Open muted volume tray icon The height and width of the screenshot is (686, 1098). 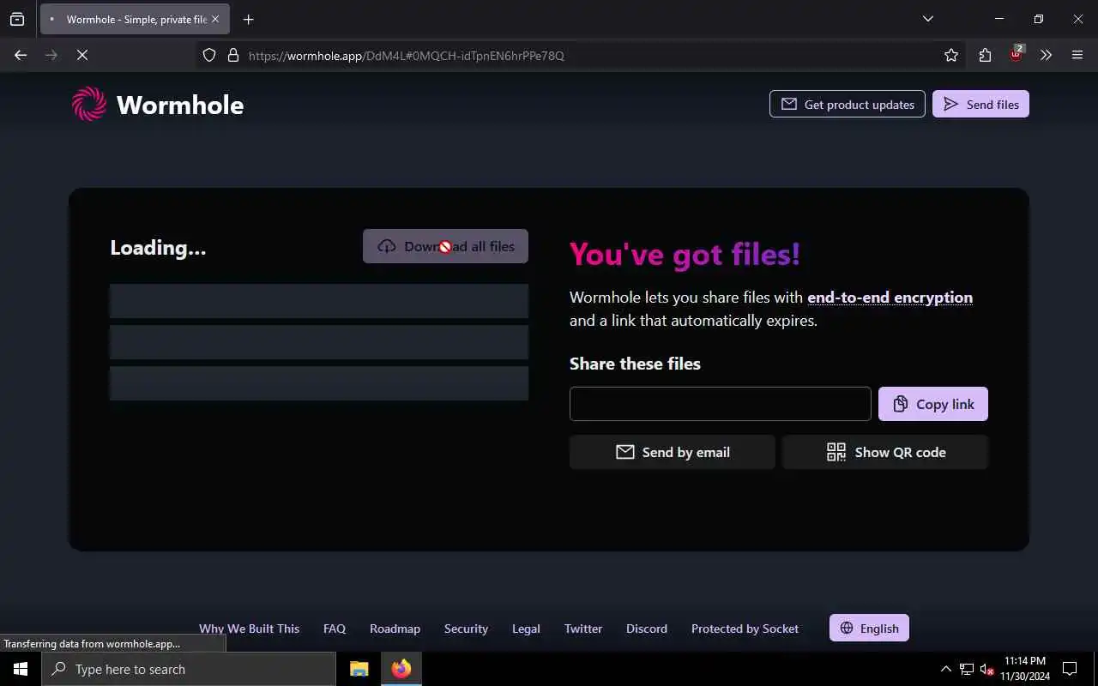click(986, 669)
